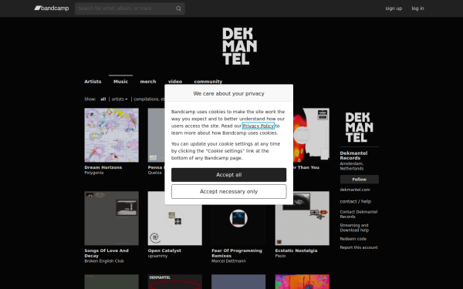Viewport: 463px width, 289px height.
Task: Choose Accept necessary only
Action: pyautogui.click(x=229, y=192)
